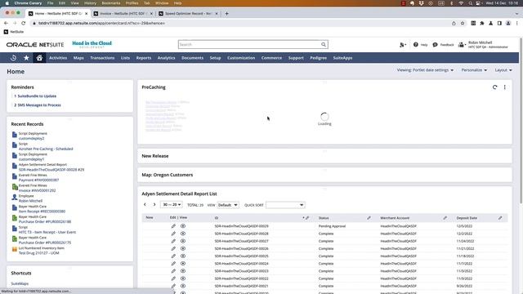Switch to Speed Optimizer Record browser tab

tap(189, 14)
